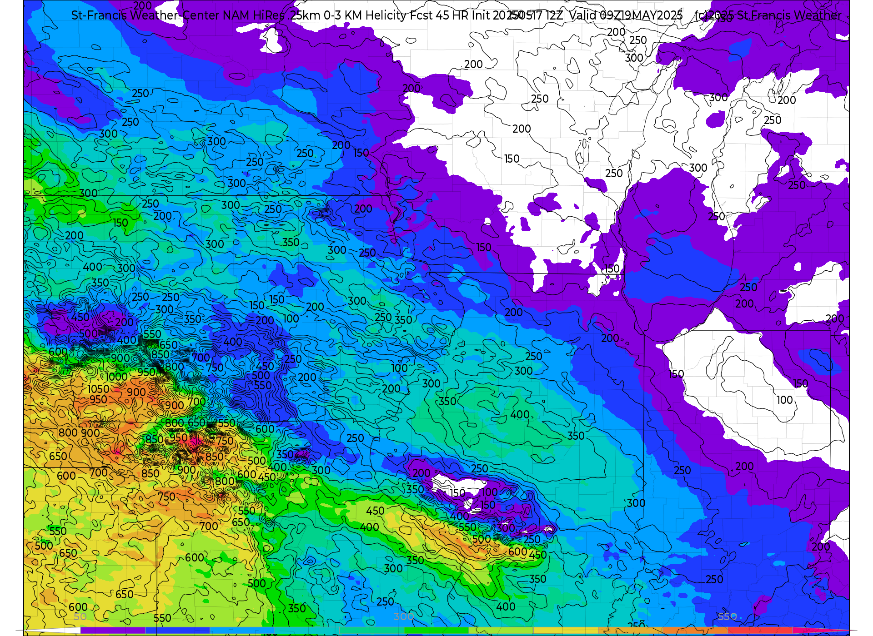This screenshot has width=873, height=636.
Task: Click the gray '300' color scale label
Action: 404,616
